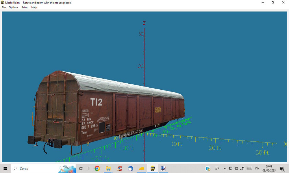Open Task View from taskbar

pos(81,168)
